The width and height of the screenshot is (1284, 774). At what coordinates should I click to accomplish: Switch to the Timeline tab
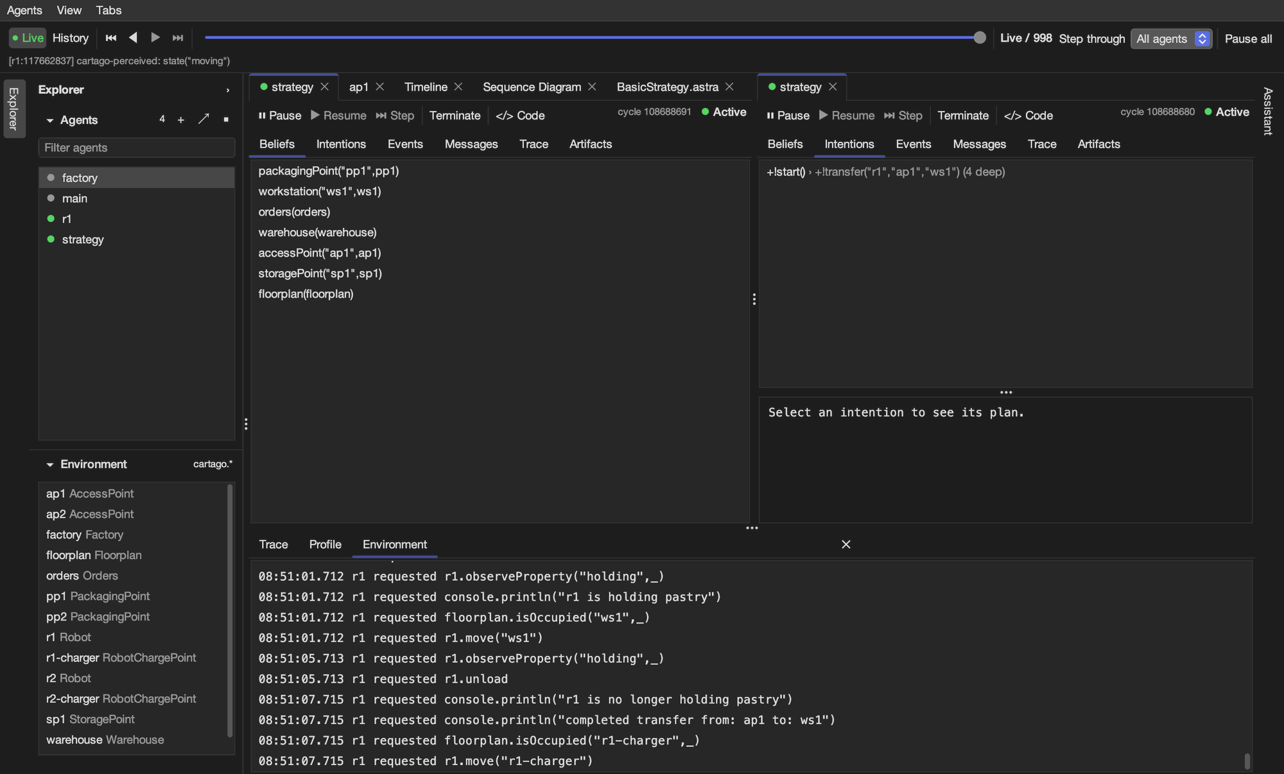tap(426, 87)
